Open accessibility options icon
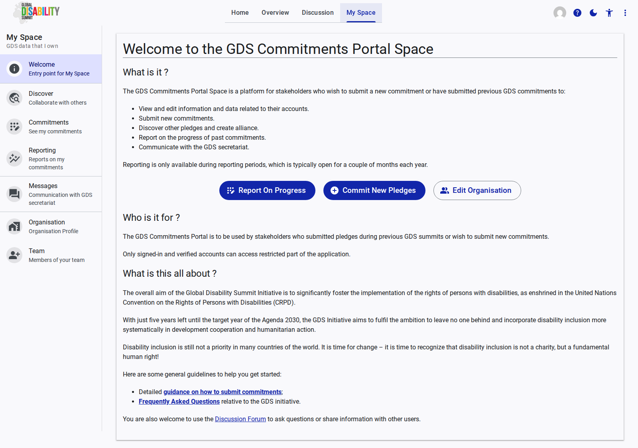 [x=609, y=13]
